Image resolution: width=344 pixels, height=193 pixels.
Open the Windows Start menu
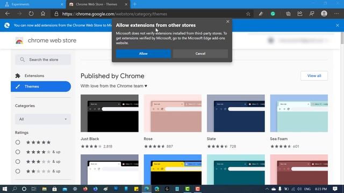click(4, 189)
